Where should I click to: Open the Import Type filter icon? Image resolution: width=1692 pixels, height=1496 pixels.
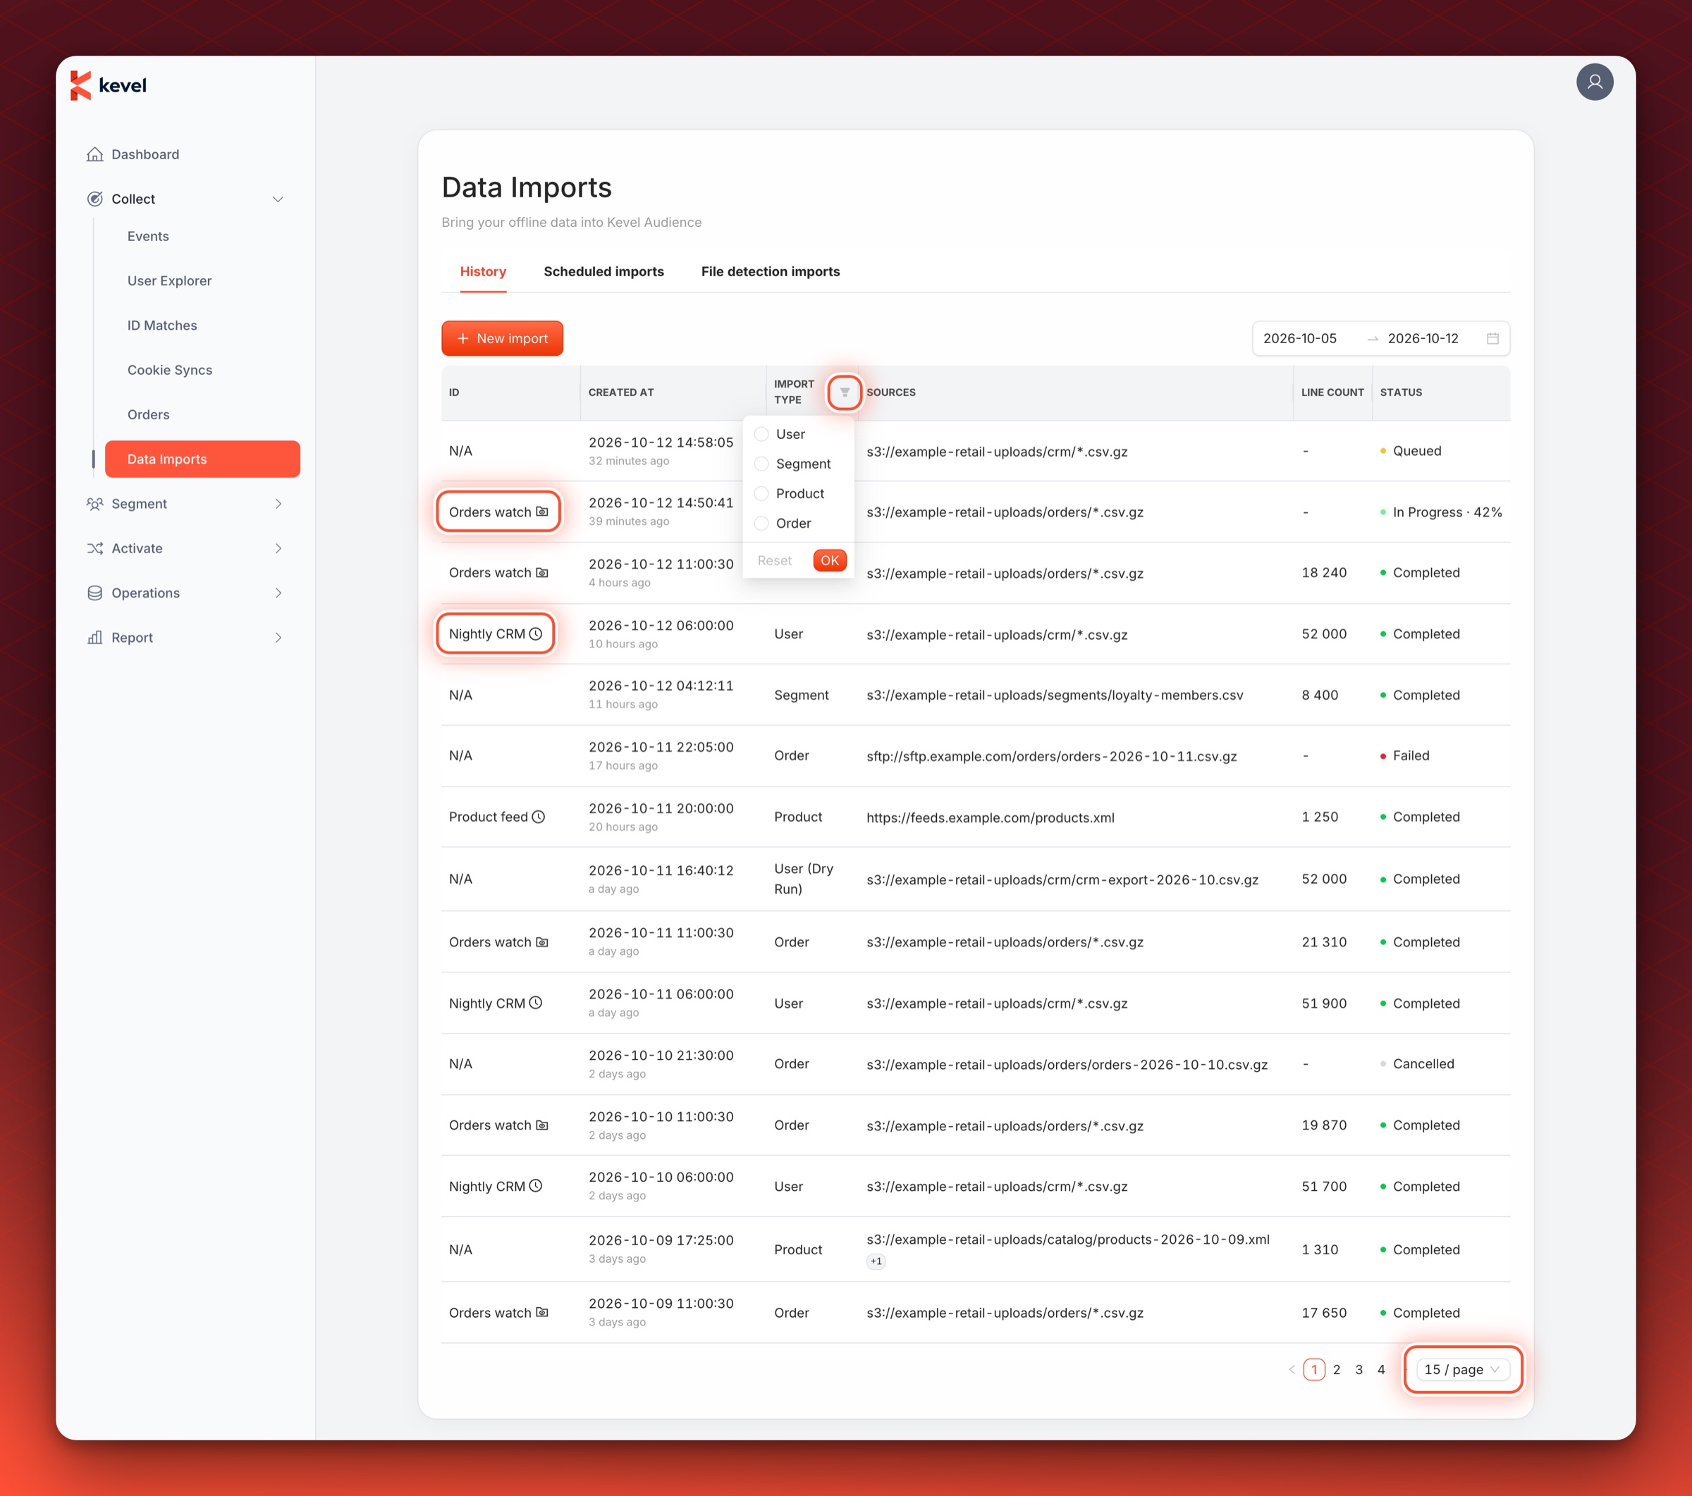(x=845, y=392)
